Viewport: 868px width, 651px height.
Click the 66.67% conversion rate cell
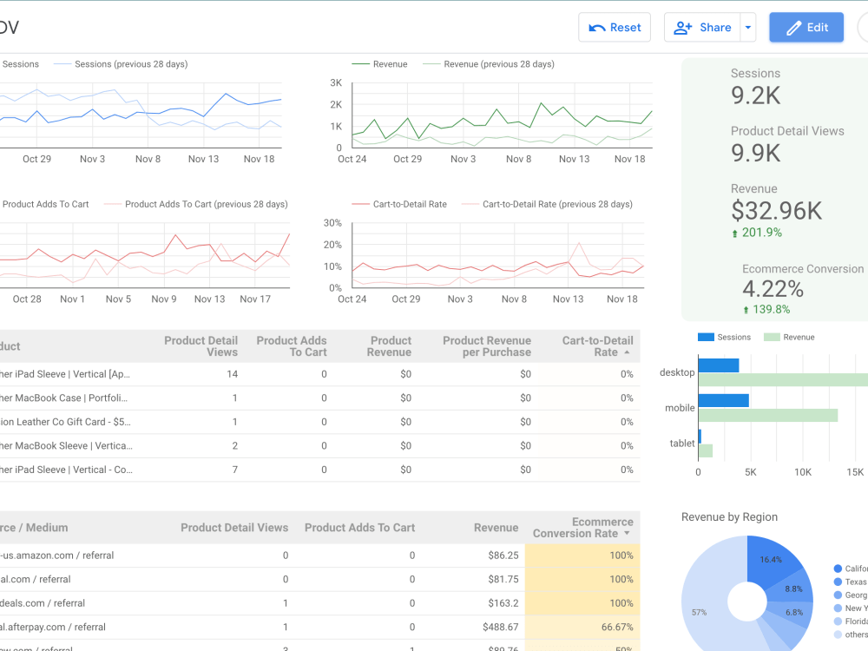click(617, 627)
